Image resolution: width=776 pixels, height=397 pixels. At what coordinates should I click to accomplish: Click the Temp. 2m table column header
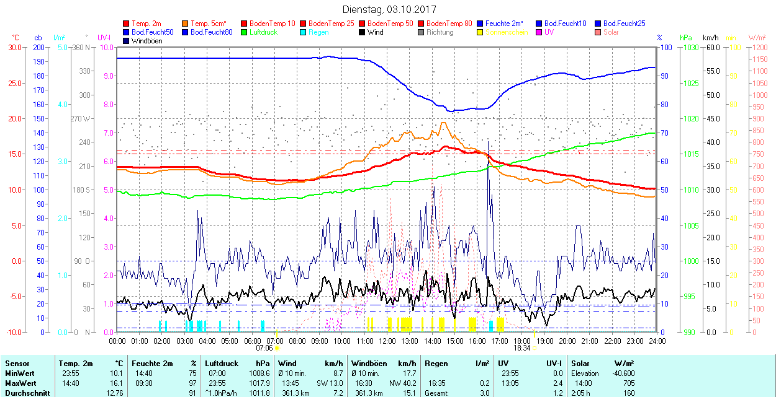point(76,364)
